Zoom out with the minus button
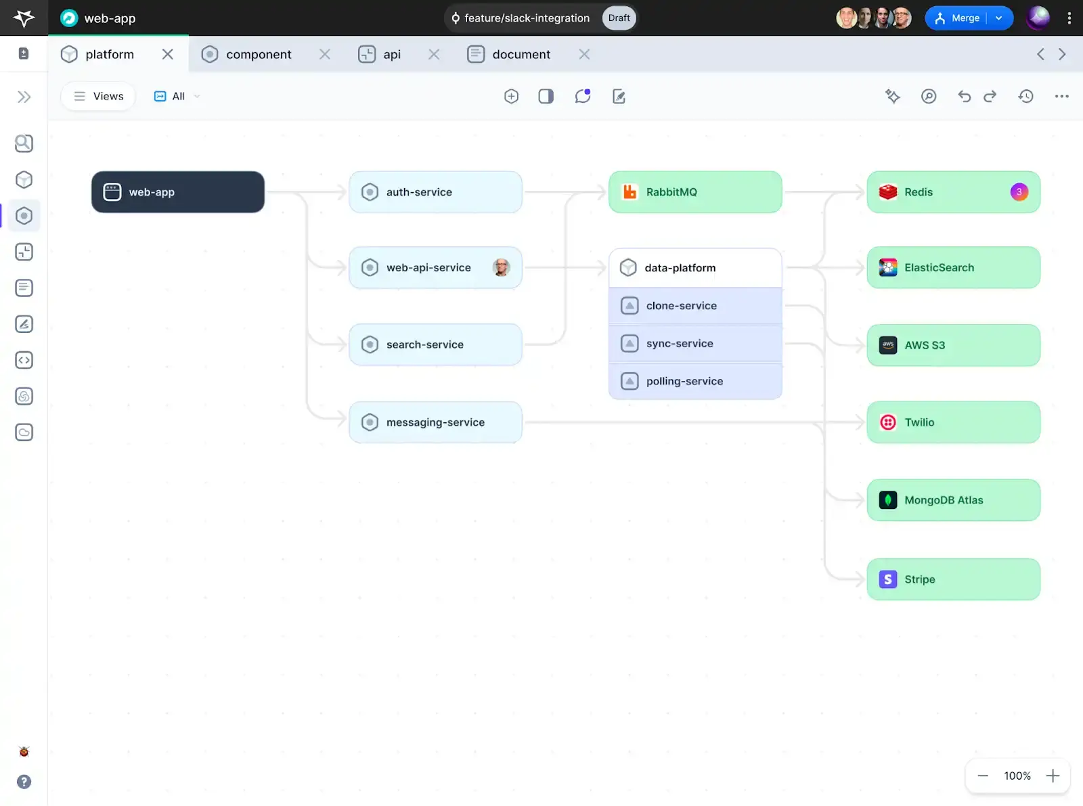 click(983, 776)
